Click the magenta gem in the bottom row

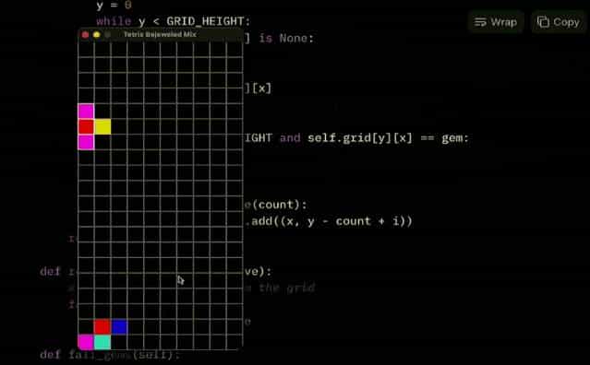click(x=86, y=342)
